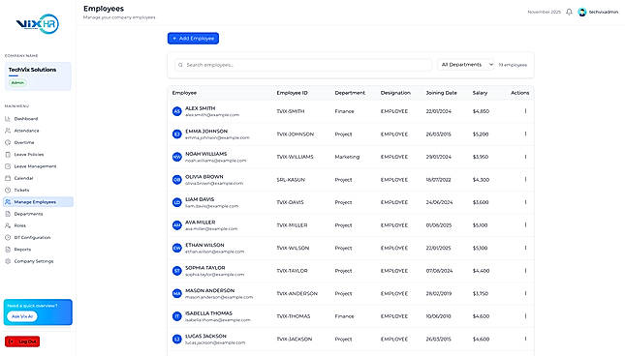Viewport: 625px width, 356px height.
Task: Click the Marketing department cell
Action: 347,157
